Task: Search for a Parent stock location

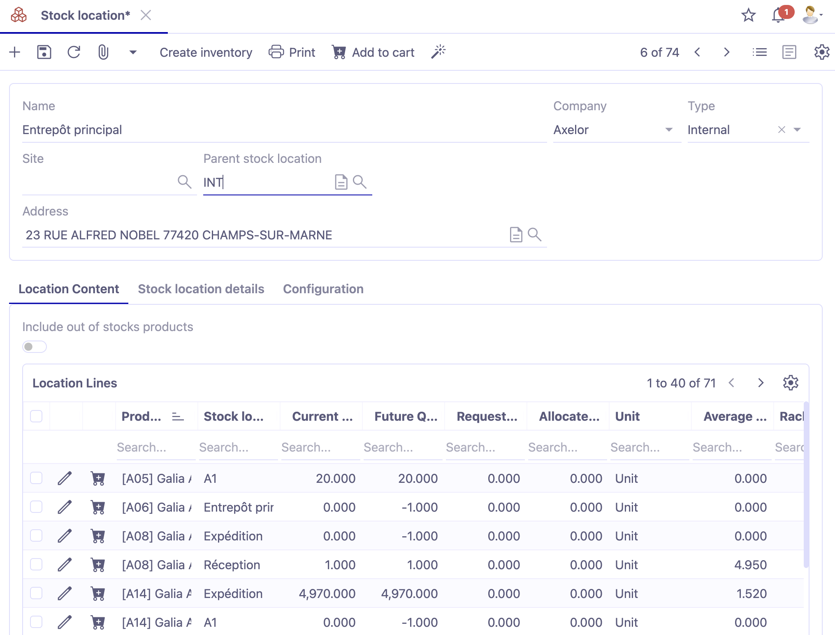Action: 360,181
